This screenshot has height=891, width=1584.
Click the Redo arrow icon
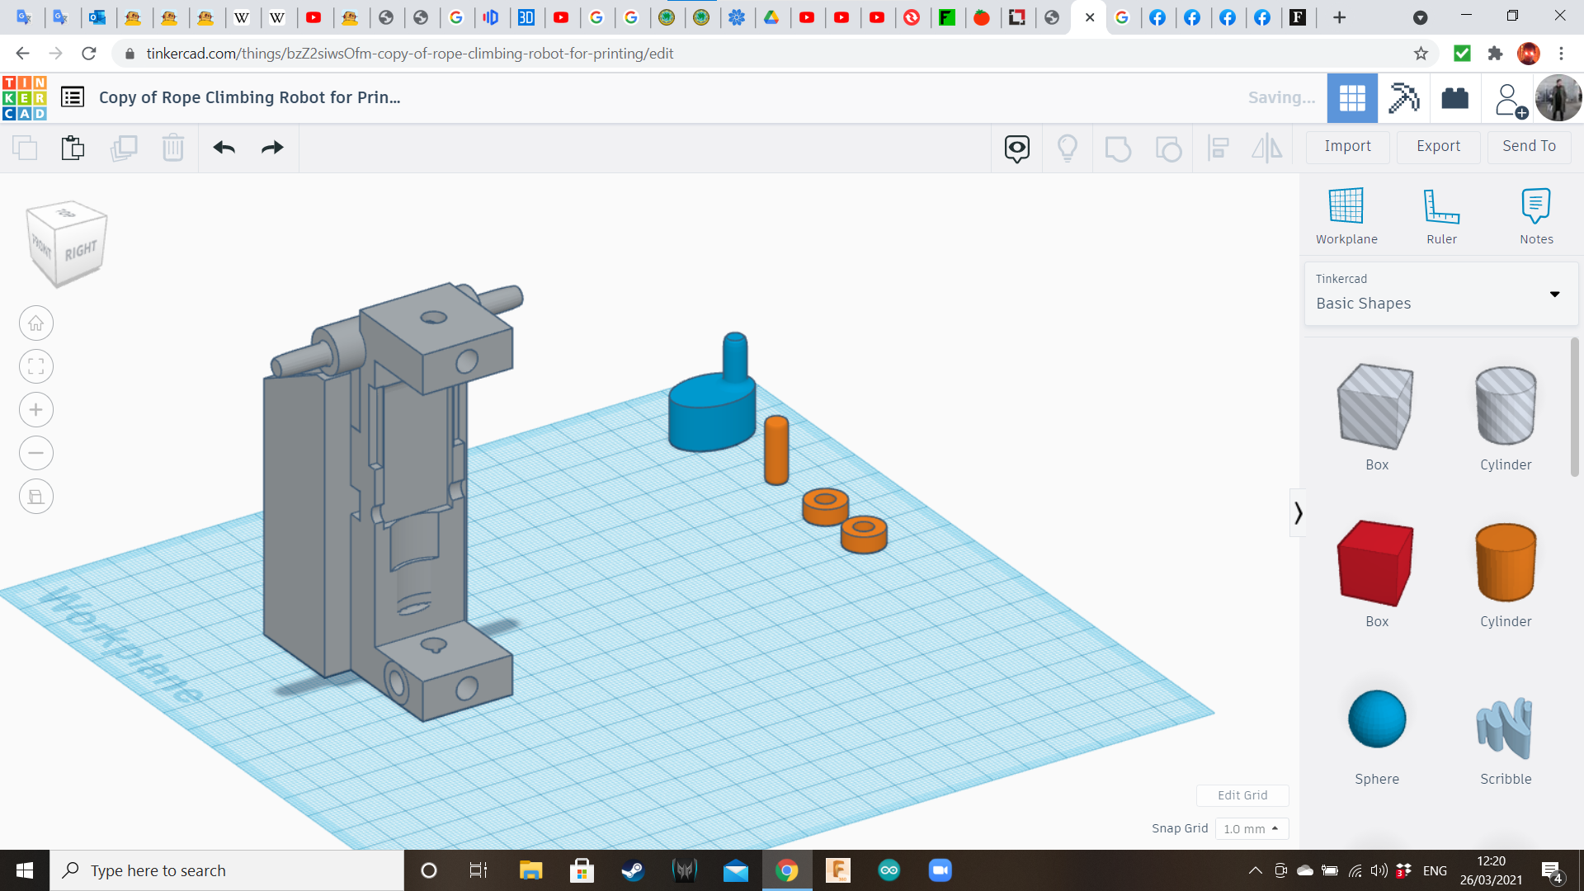pyautogui.click(x=272, y=148)
